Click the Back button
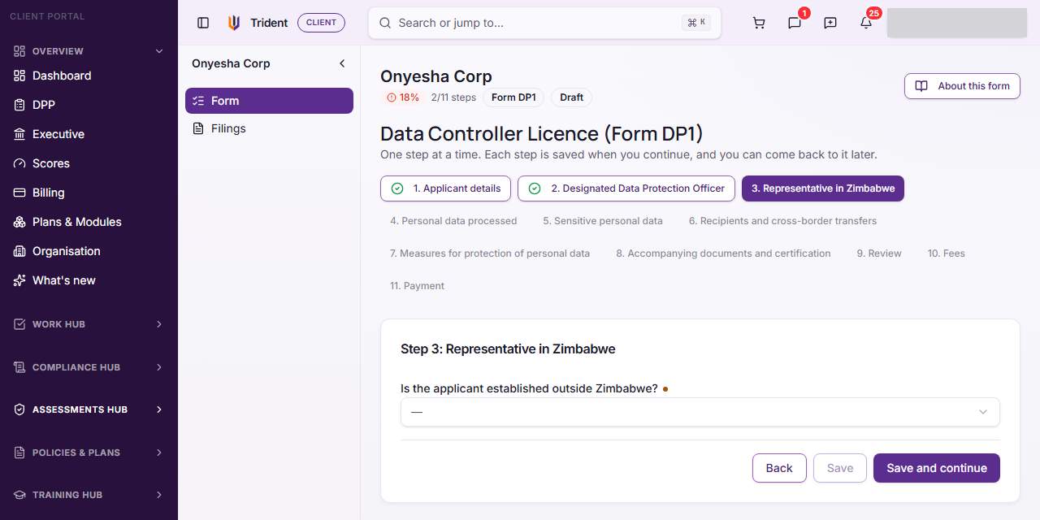1040x520 pixels. coord(779,468)
